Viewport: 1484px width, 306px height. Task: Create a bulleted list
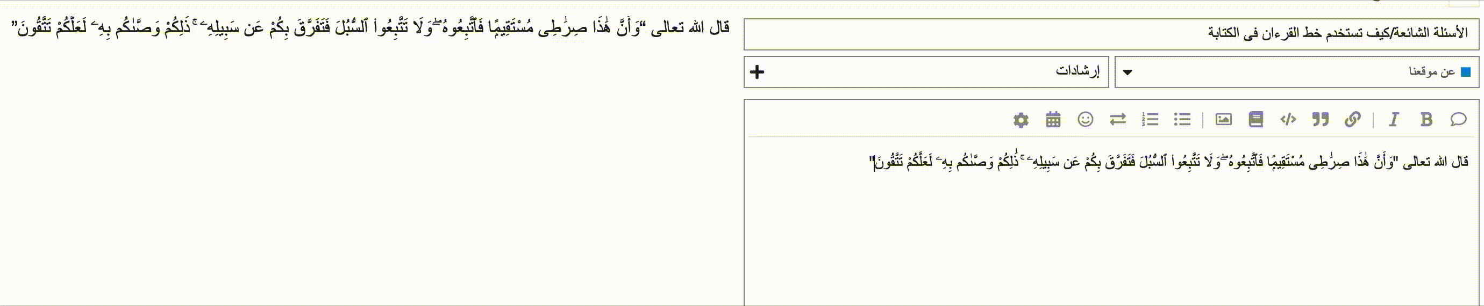(x=1182, y=120)
